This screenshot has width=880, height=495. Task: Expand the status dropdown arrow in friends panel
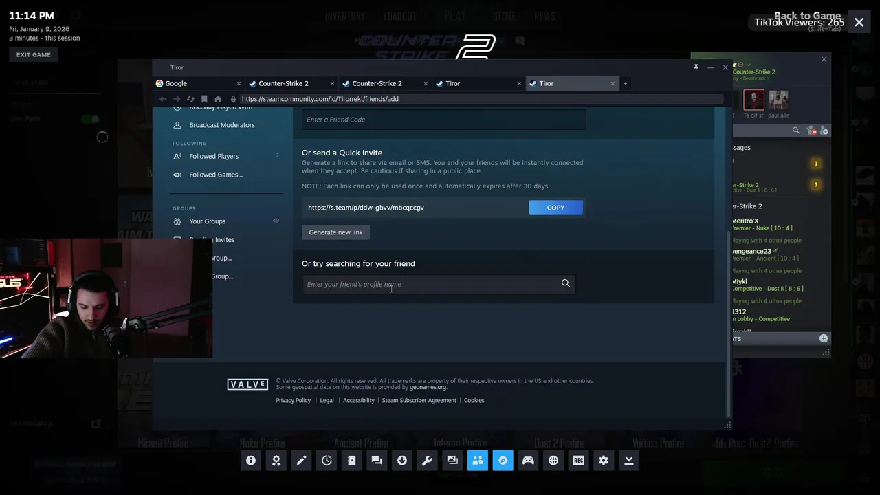click(749, 65)
